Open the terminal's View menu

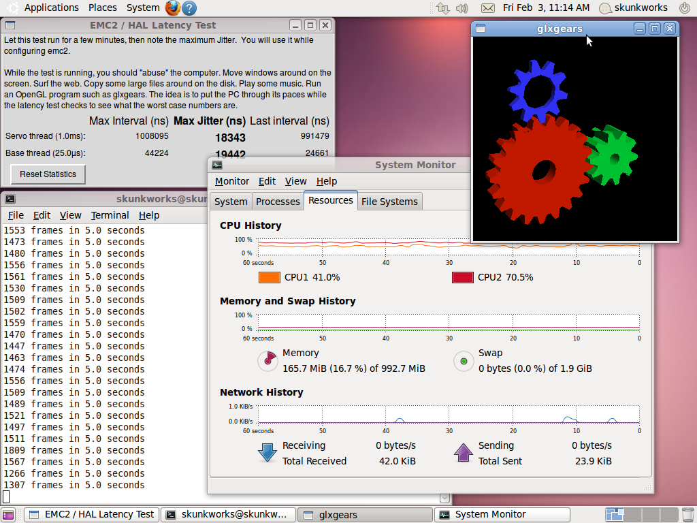tap(71, 216)
